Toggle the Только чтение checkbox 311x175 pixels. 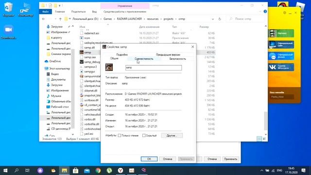pyautogui.click(x=120, y=136)
